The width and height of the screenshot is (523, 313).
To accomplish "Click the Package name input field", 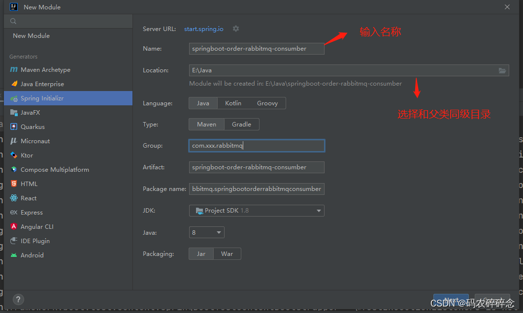I will pos(257,189).
